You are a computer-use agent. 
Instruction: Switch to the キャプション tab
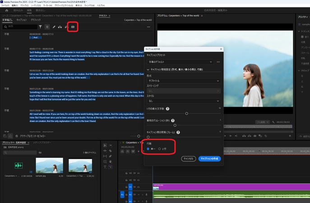(22, 20)
